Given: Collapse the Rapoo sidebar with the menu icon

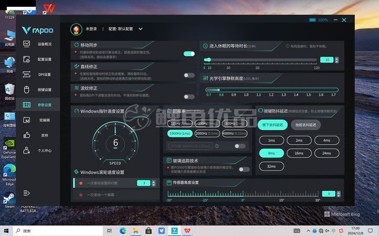Looking at the screenshot, I should [26, 193].
